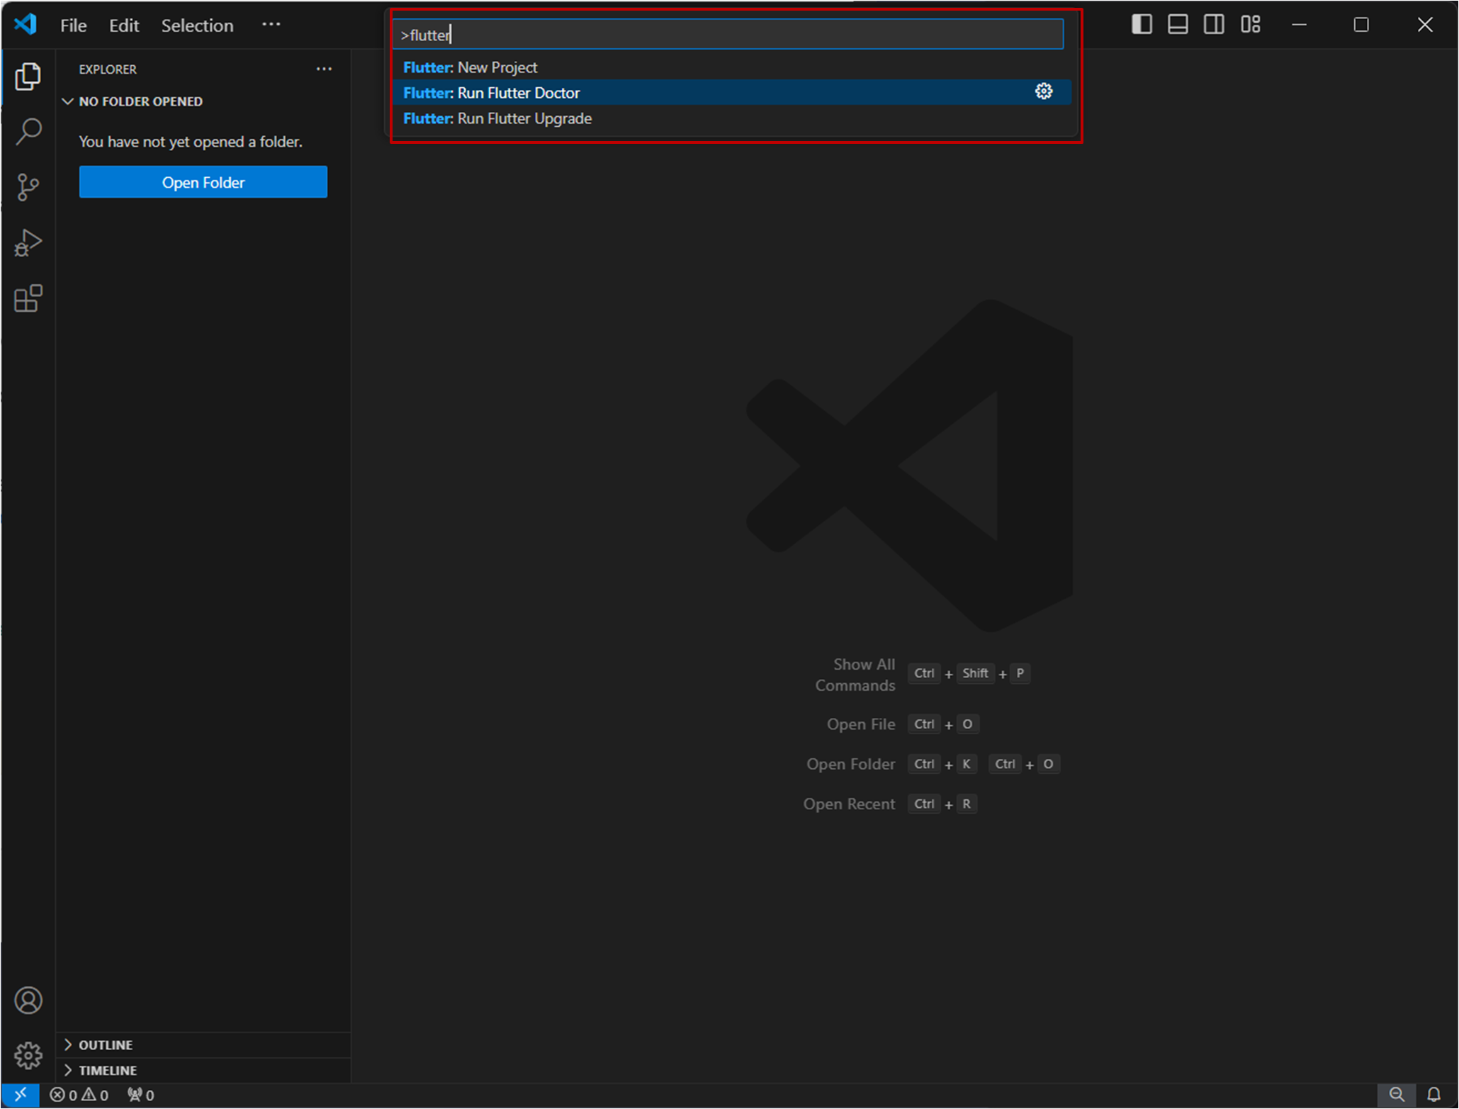This screenshot has height=1109, width=1459.
Task: Open the Search view in activity bar
Action: point(28,131)
